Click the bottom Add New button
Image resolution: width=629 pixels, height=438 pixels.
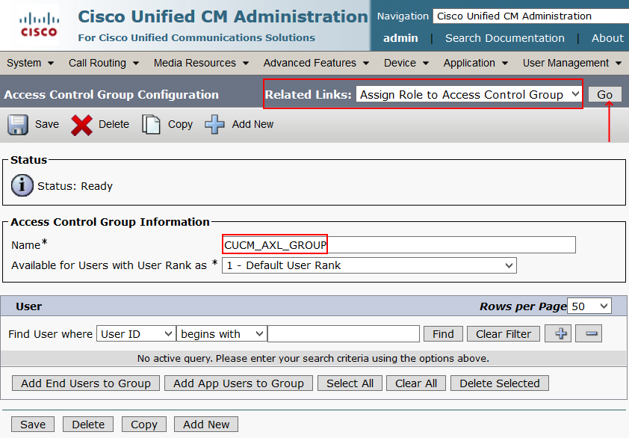pos(206,424)
